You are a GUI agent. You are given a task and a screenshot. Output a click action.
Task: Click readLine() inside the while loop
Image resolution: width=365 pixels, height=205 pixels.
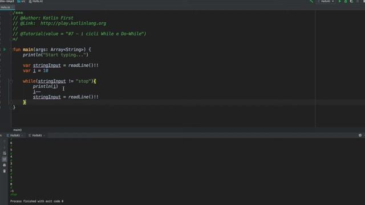81,97
